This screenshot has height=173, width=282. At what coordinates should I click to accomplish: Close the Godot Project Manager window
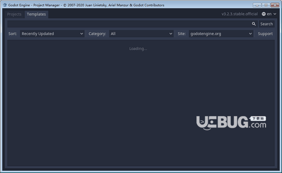point(275,5)
